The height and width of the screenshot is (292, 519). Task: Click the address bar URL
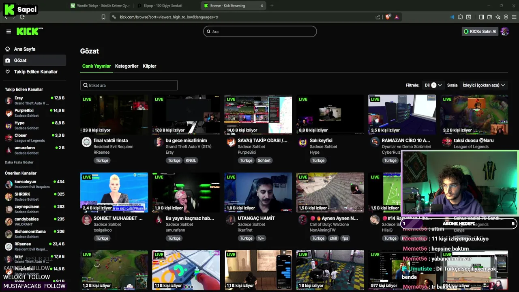[x=169, y=17]
